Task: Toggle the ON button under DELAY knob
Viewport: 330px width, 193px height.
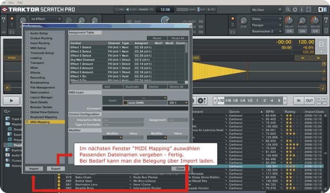Action: click(x=289, y=31)
